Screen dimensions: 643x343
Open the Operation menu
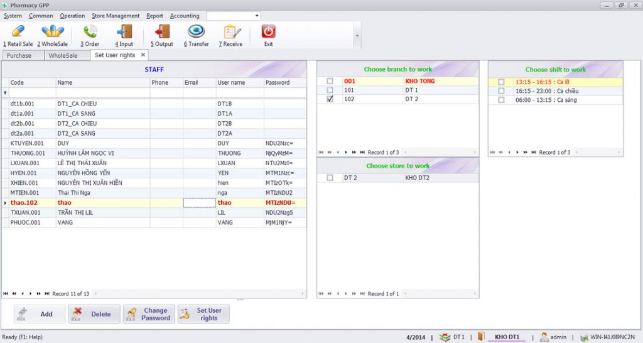pyautogui.click(x=72, y=16)
